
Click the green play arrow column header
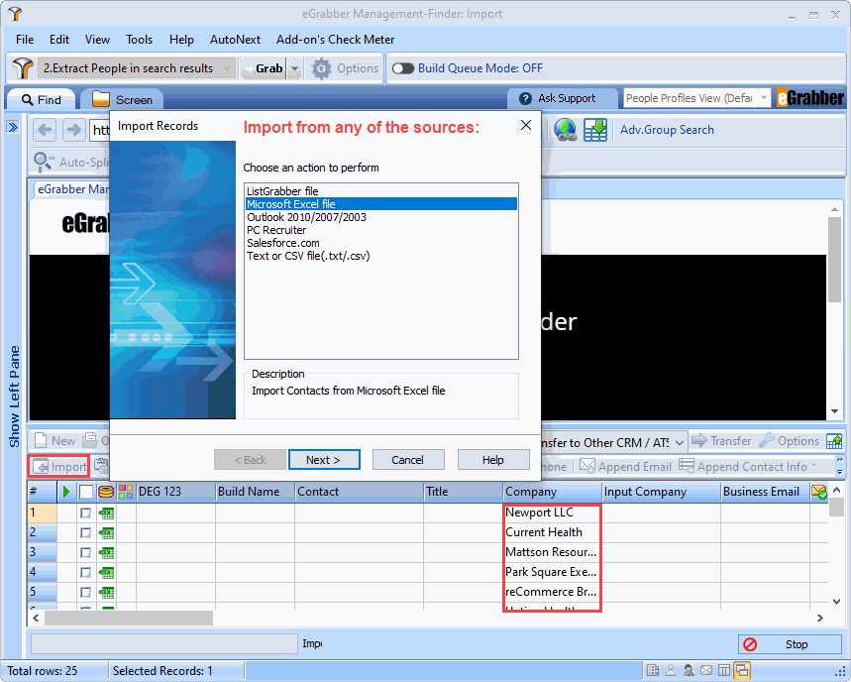(x=66, y=492)
